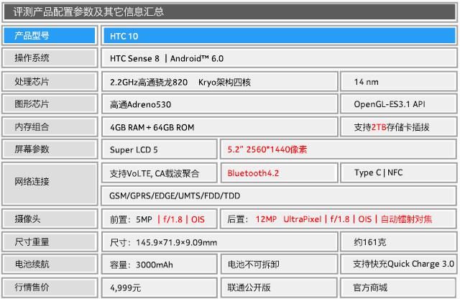The width and height of the screenshot is (460, 299).
Task: Click the HTC Sense 8 Android 6.0 cell
Action: 277,58
